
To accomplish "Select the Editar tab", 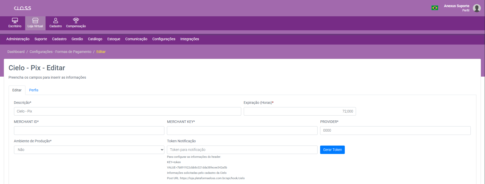I will (x=17, y=90).
